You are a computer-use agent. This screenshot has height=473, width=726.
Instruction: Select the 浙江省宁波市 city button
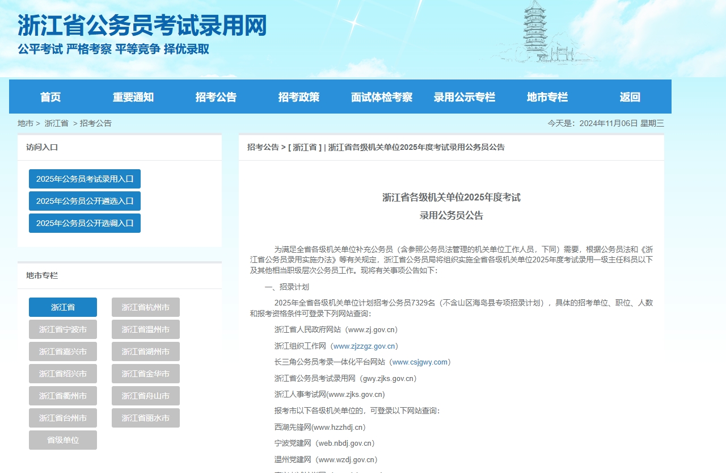click(63, 329)
